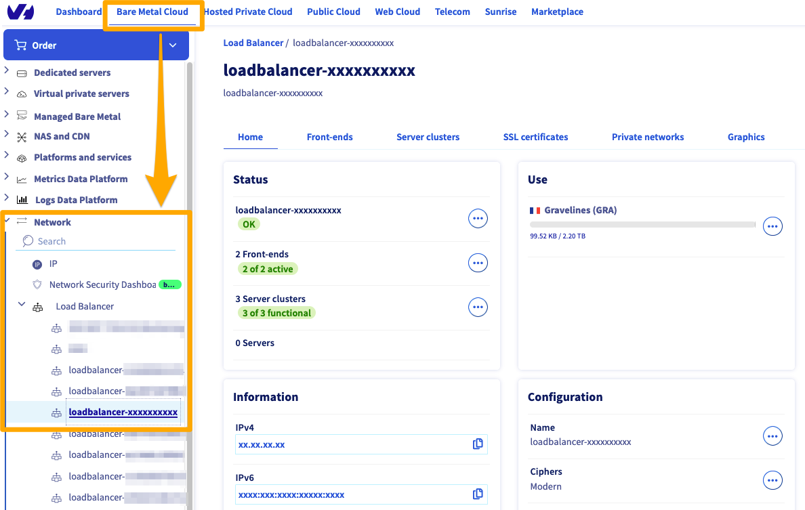Open the actions menu for 3 Server clusters
Viewport: 805px width, 510px height.
[478, 307]
